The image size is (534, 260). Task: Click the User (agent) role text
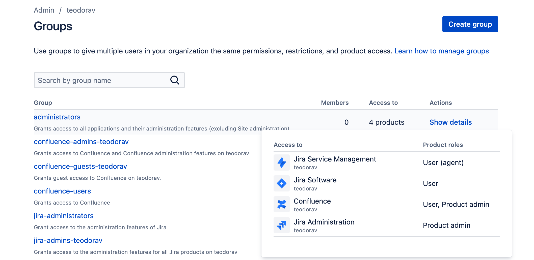tap(443, 162)
